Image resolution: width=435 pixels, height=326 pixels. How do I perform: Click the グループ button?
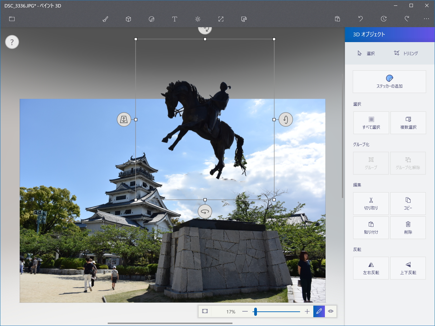(371, 163)
